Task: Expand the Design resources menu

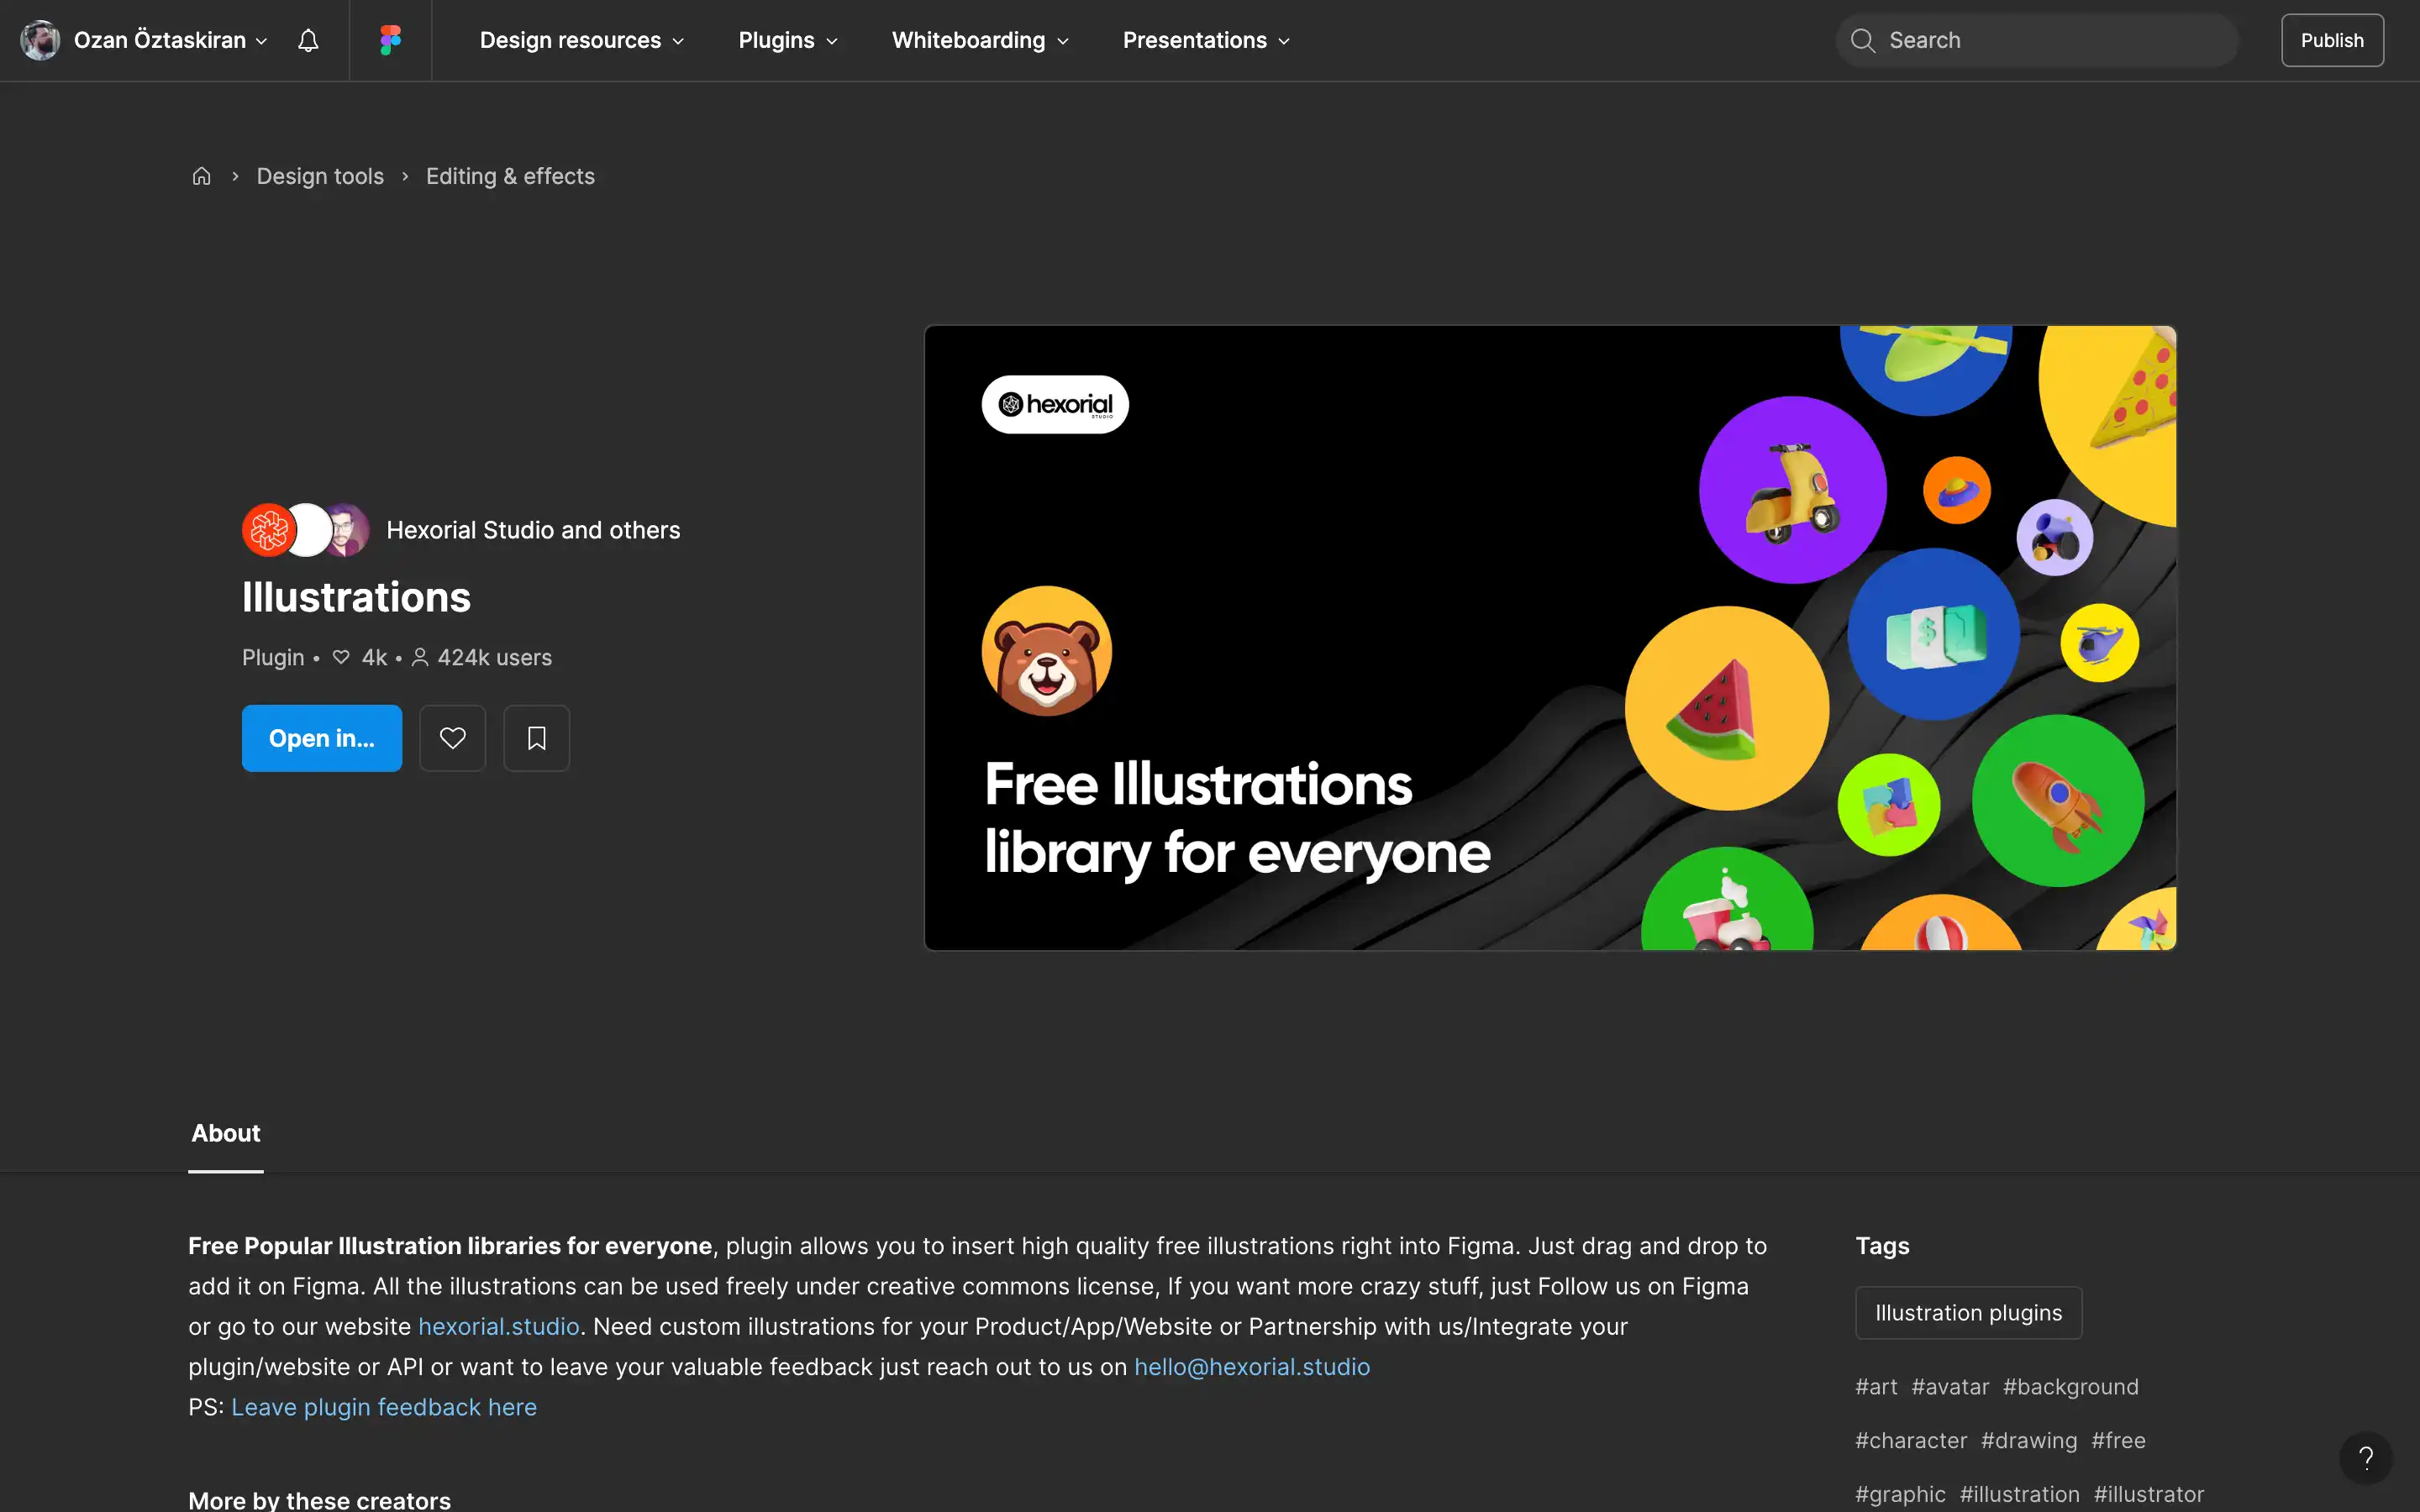Action: coord(582,40)
